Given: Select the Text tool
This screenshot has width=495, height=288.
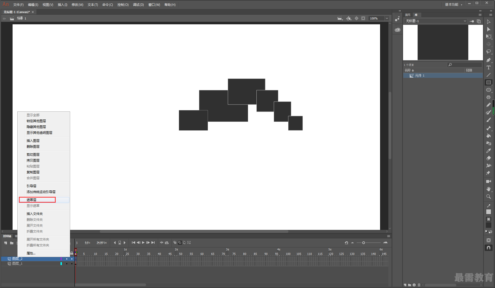Looking at the screenshot, I should (x=489, y=67).
